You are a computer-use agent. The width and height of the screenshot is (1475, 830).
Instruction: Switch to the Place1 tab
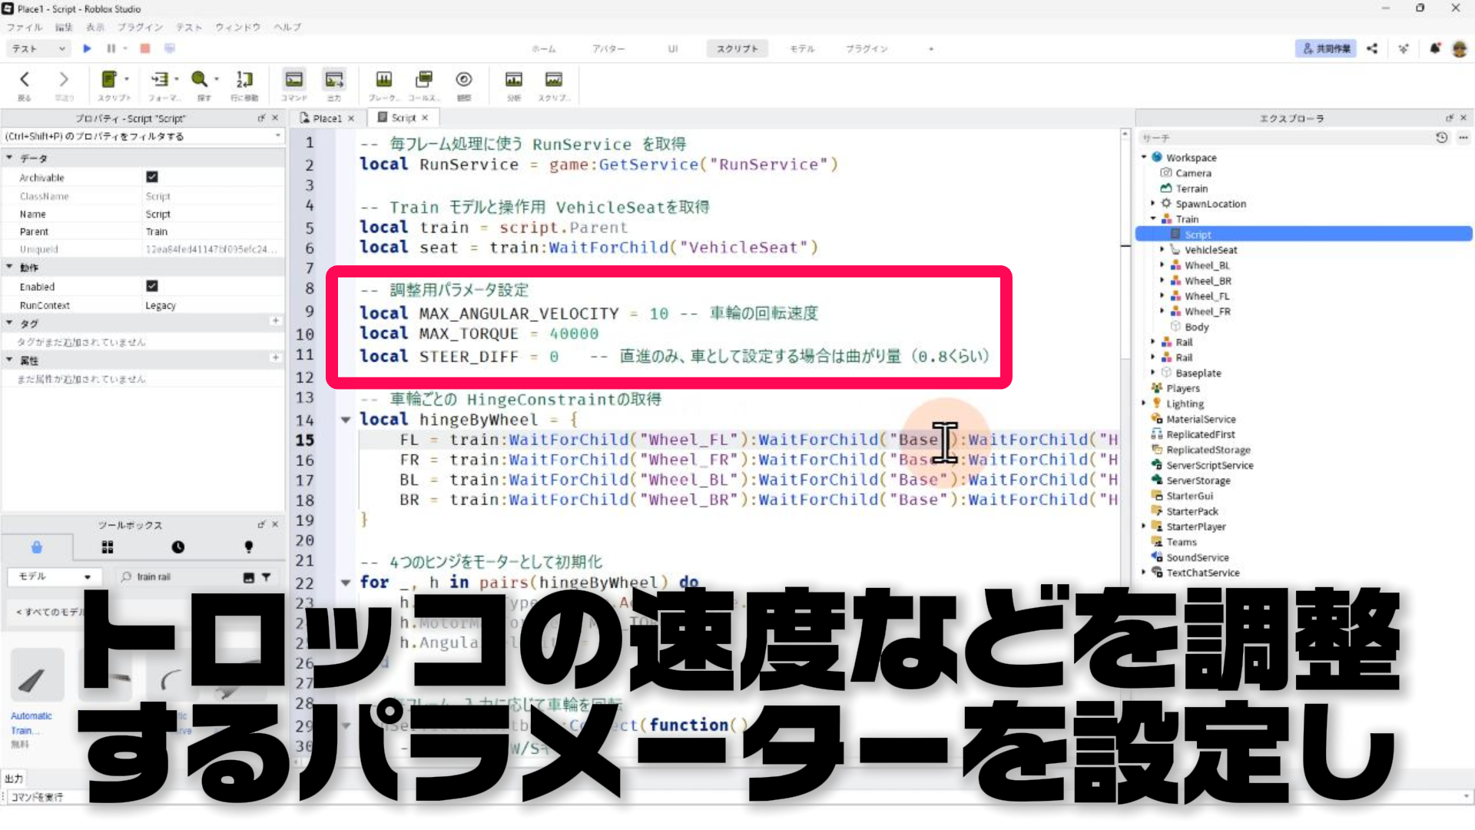(326, 118)
